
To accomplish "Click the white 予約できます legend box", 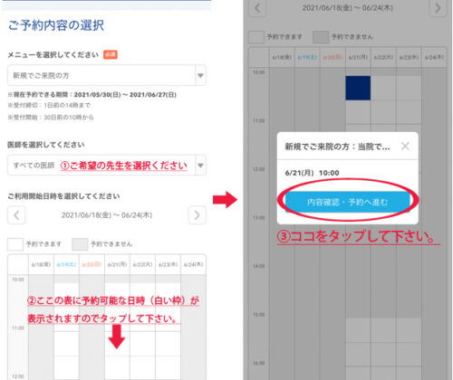I will (15, 244).
